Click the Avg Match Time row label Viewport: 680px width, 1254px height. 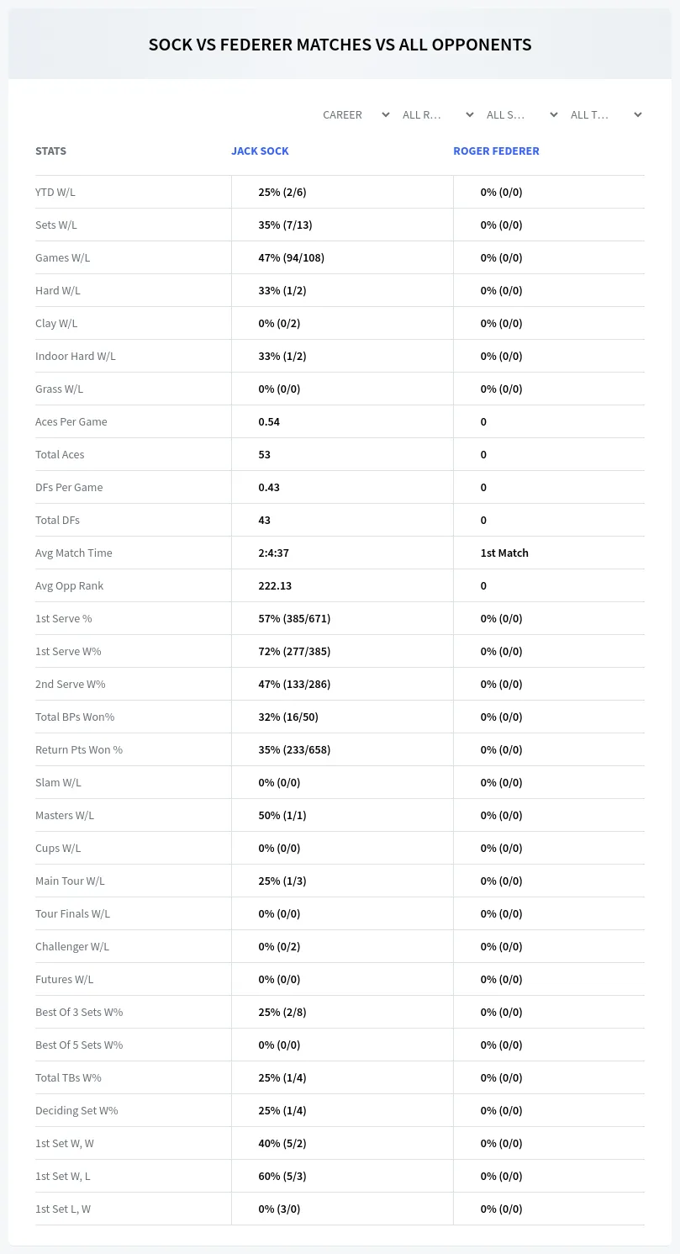(x=74, y=553)
